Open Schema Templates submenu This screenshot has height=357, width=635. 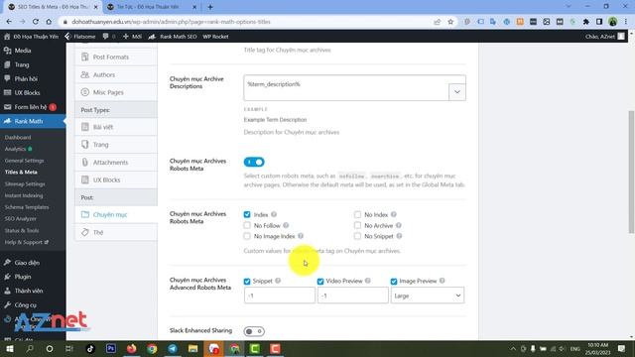[27, 207]
